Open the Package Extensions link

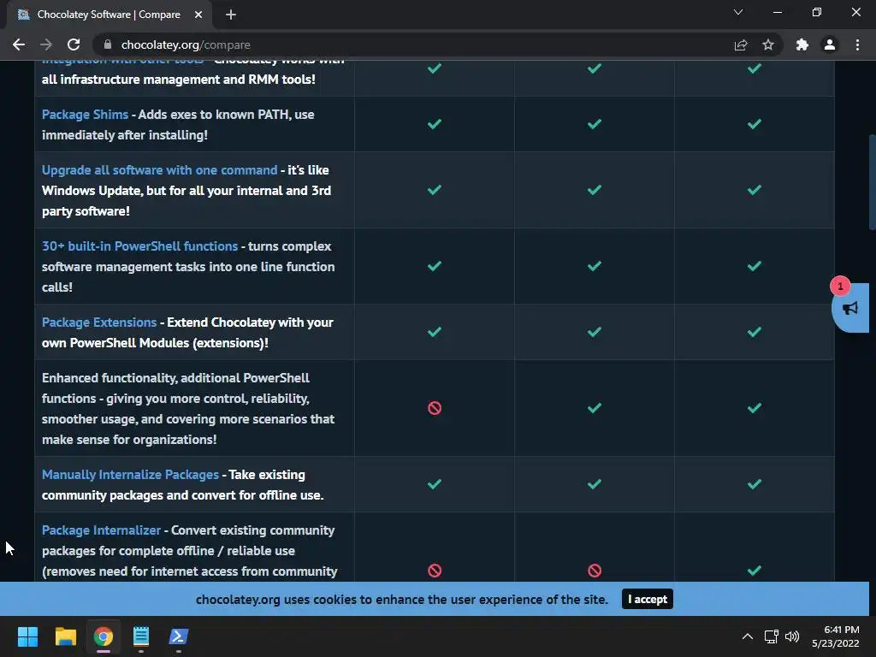99,323
